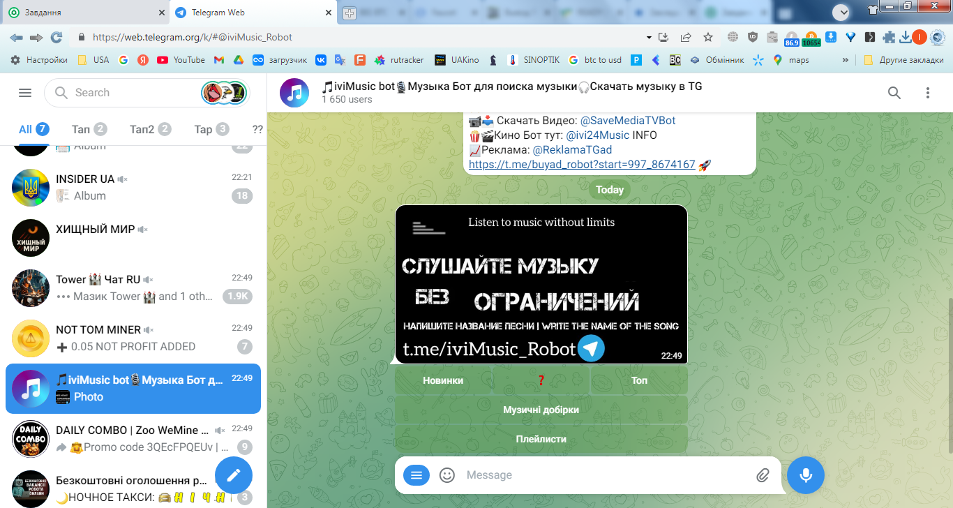
Task: Attach a file with the paperclip icon
Action: pyautogui.click(x=763, y=475)
